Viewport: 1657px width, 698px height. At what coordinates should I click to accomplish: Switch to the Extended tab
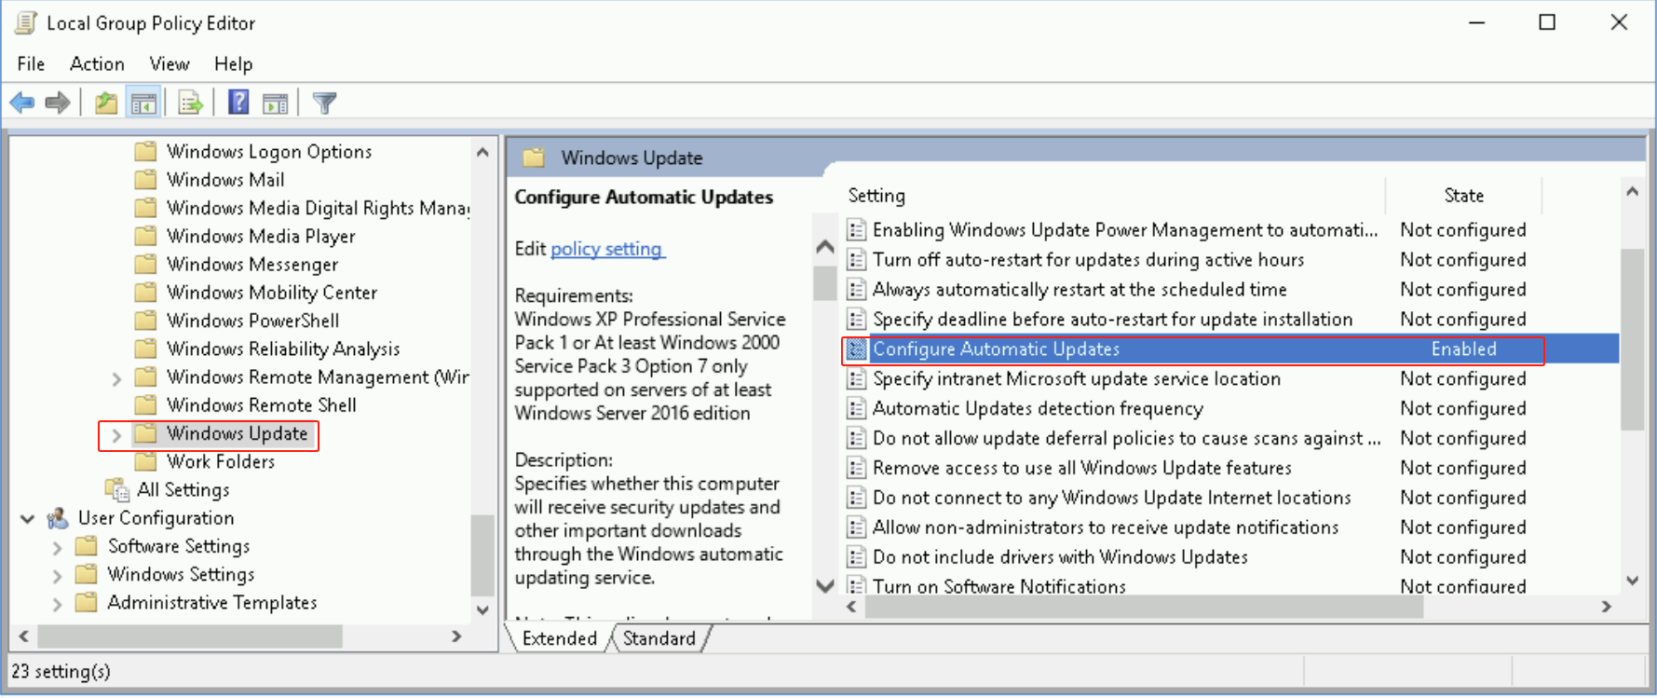click(559, 638)
